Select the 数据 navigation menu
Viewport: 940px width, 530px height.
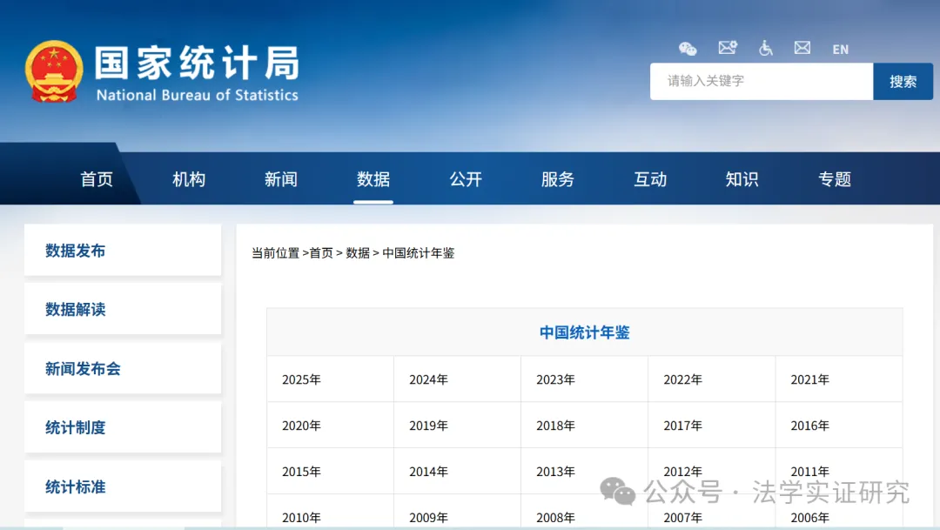[x=373, y=178]
